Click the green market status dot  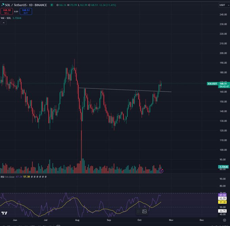click(x=52, y=5)
